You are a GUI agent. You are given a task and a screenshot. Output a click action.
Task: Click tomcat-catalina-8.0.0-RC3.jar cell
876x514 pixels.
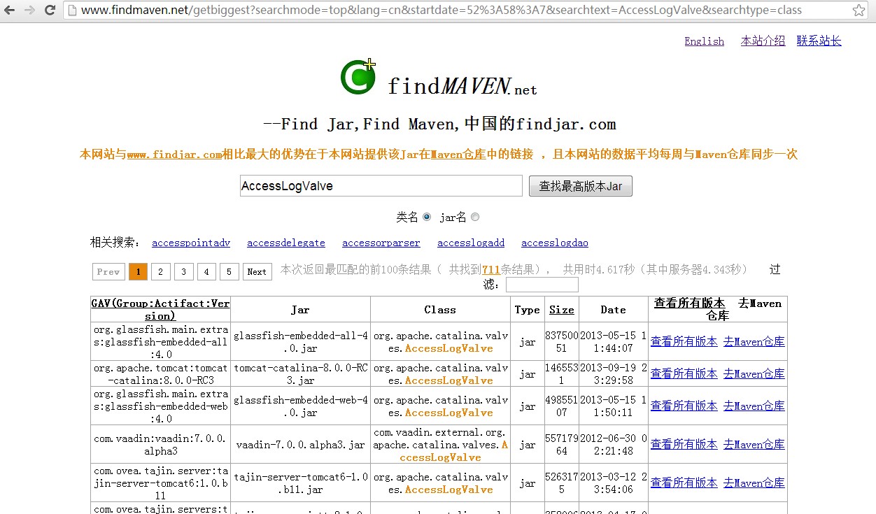point(300,374)
